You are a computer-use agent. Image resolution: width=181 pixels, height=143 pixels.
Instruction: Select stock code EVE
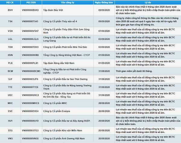(10, 111)
